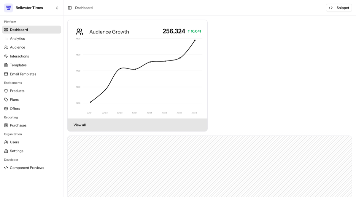Open organization Settings page
Image resolution: width=356 pixels, height=197 pixels.
click(31, 151)
